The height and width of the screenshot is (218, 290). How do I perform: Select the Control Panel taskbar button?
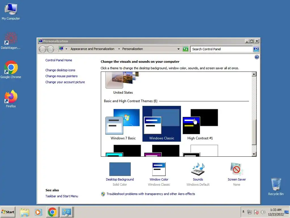coord(67,212)
